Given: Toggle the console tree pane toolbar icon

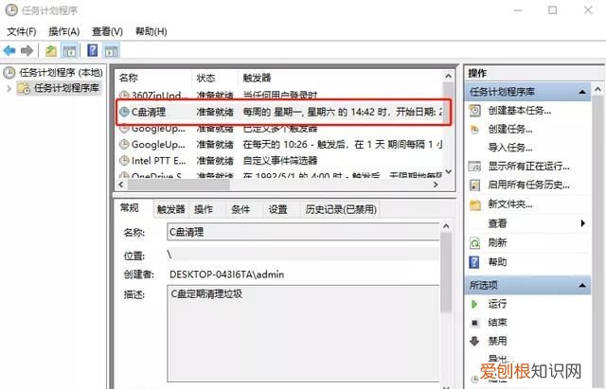Looking at the screenshot, I should click(x=69, y=50).
